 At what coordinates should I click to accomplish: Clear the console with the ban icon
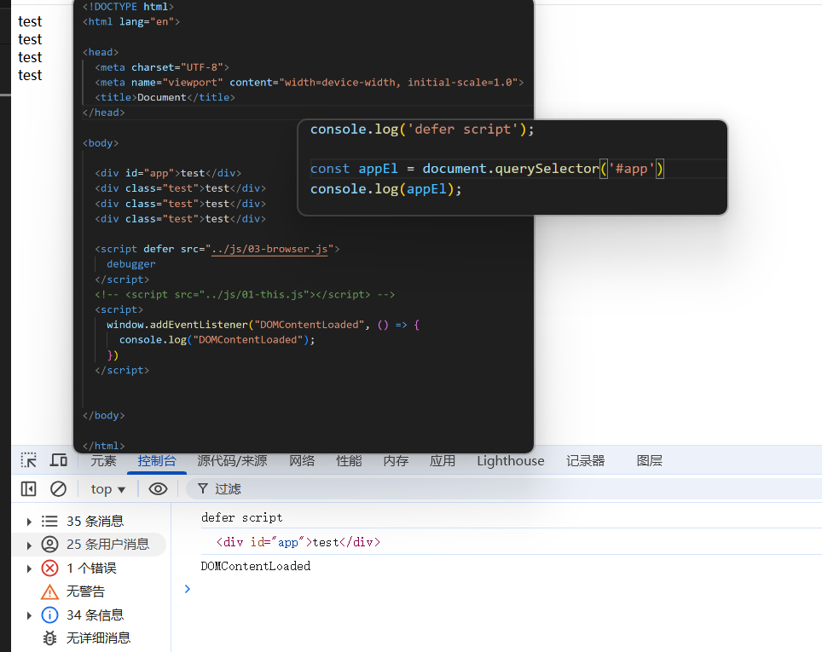[58, 489]
